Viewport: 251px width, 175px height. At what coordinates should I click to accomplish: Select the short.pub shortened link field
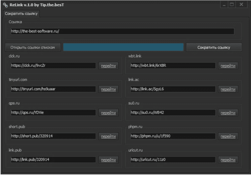coord(53,136)
